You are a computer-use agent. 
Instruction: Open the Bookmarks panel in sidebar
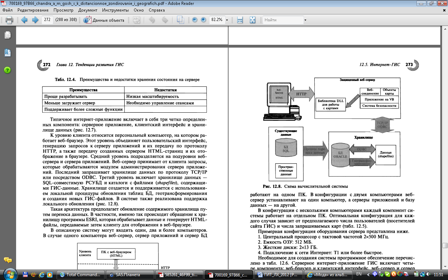[7, 53]
